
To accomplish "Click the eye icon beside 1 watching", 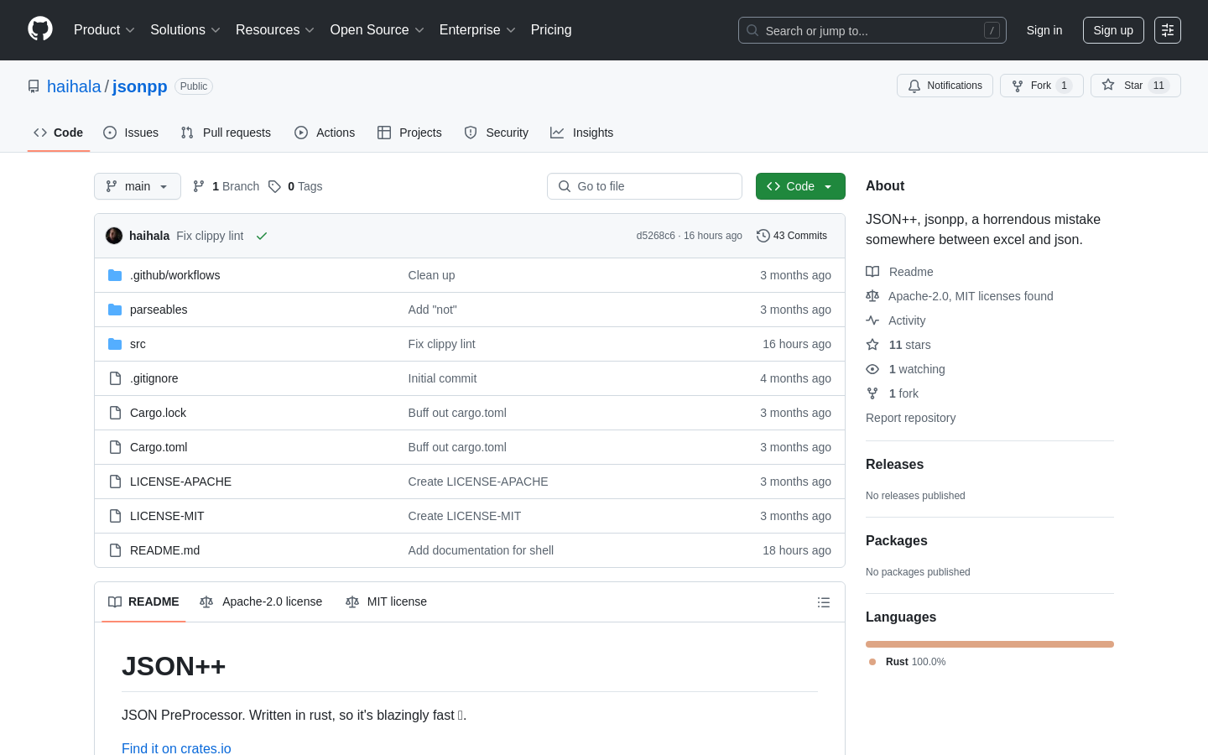I will (872, 369).
